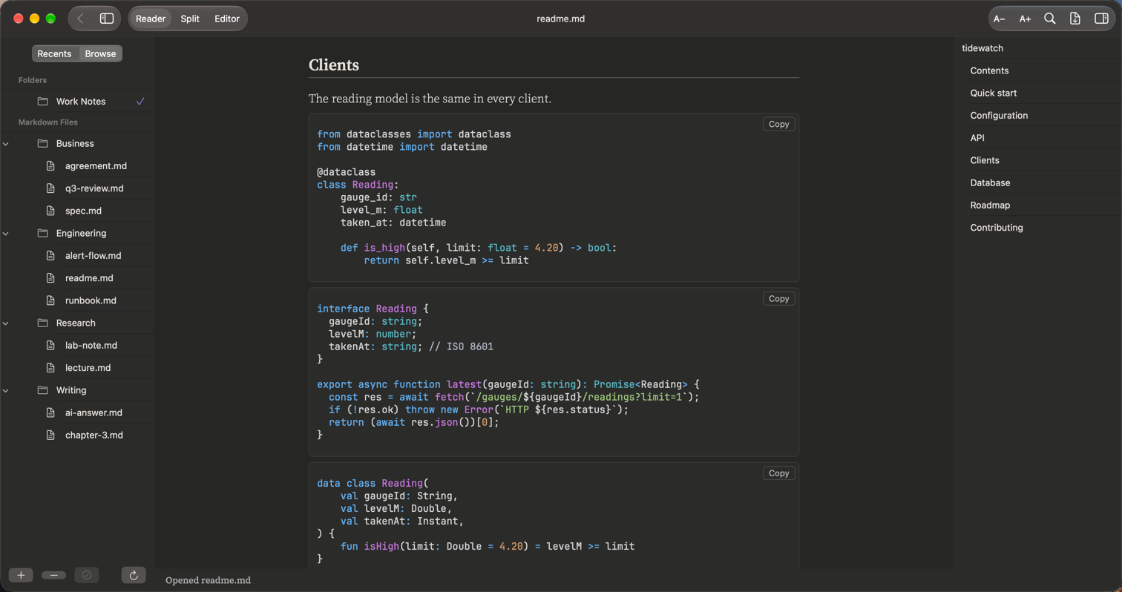This screenshot has height=592, width=1122.
Task: Copy the Python dataclass code block
Action: 778,124
